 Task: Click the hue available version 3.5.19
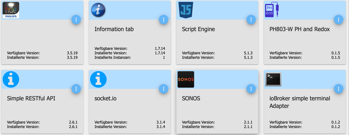pos(72,53)
